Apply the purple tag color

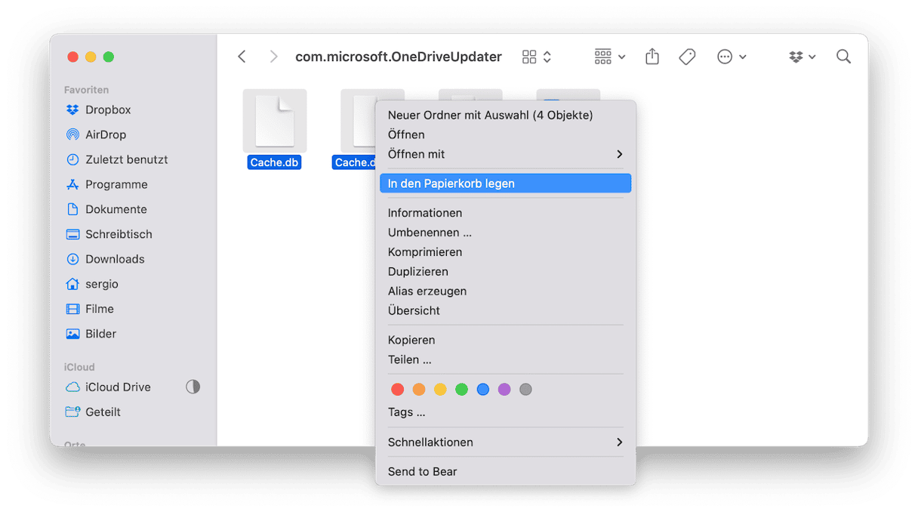coord(504,390)
